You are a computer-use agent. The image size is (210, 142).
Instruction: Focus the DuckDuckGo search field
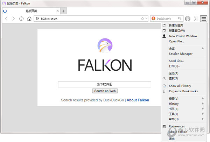click(167, 19)
